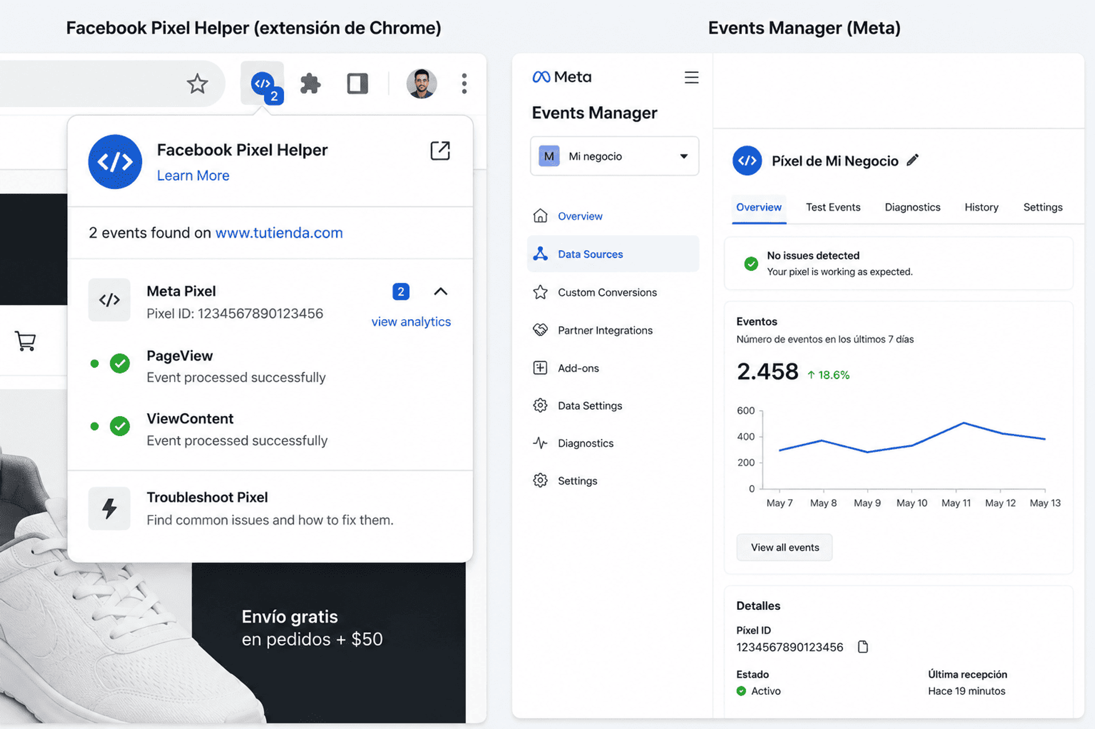This screenshot has height=729, width=1095.
Task: Toggle the Chrome side panel icon
Action: pos(357,84)
